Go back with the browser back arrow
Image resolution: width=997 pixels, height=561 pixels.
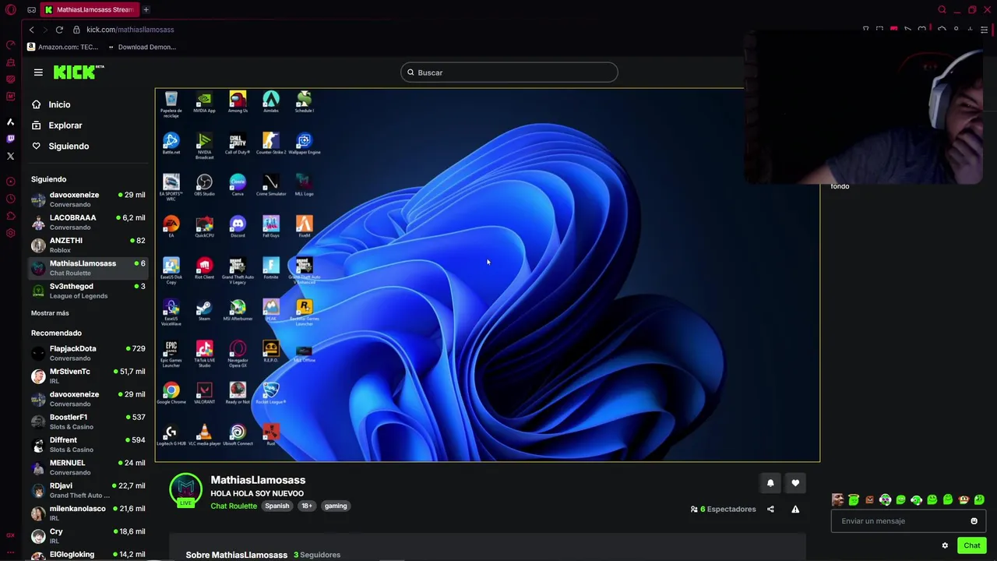point(31,30)
